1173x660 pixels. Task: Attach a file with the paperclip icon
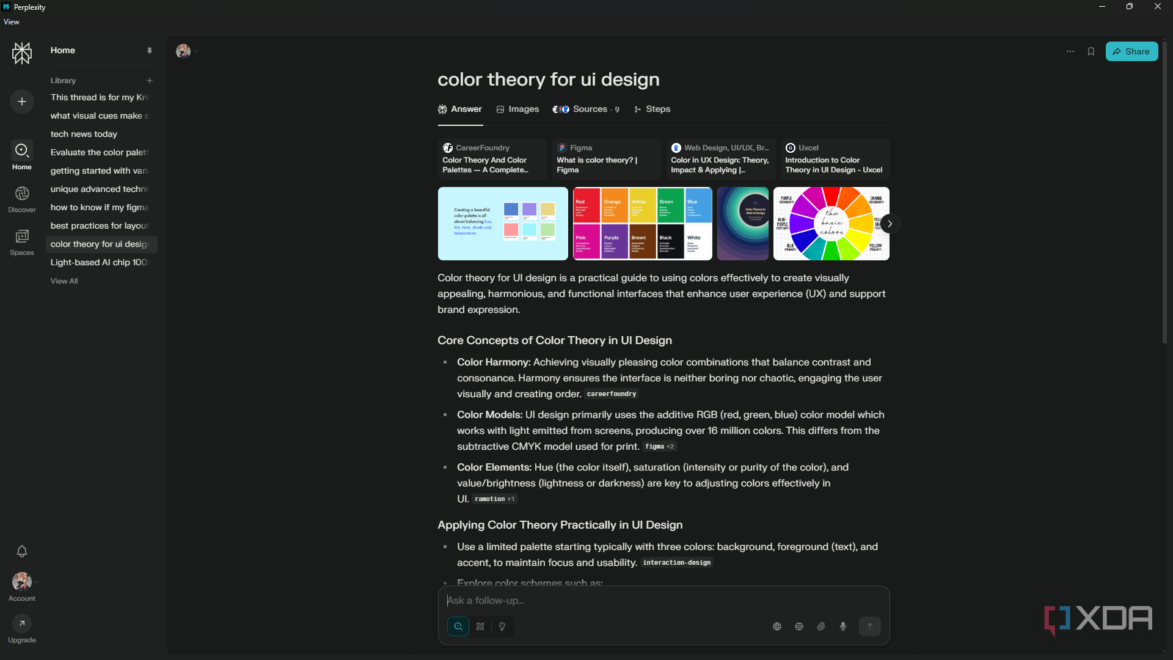821,626
